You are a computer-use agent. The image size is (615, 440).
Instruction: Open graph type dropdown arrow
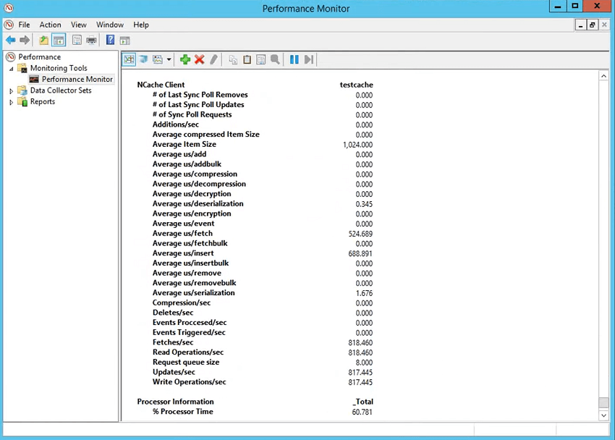[x=169, y=59]
